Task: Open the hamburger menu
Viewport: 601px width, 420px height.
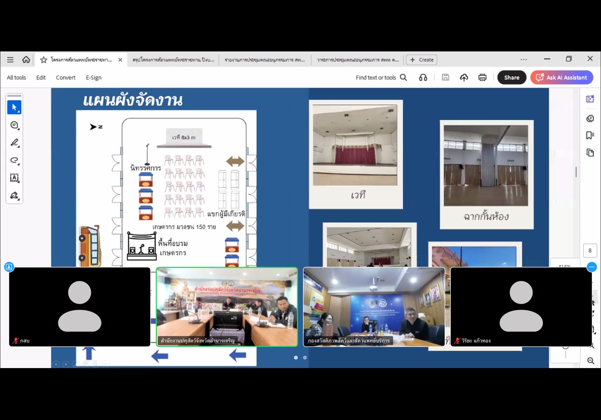Action: click(10, 60)
